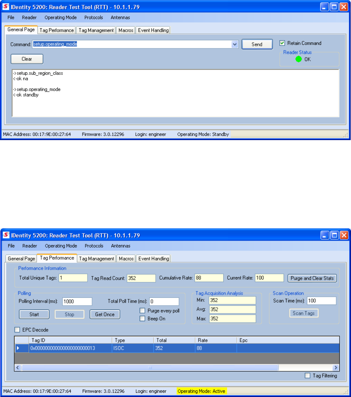This screenshot has height=397, width=351.
Task: Click the Clear button
Action: point(27,59)
